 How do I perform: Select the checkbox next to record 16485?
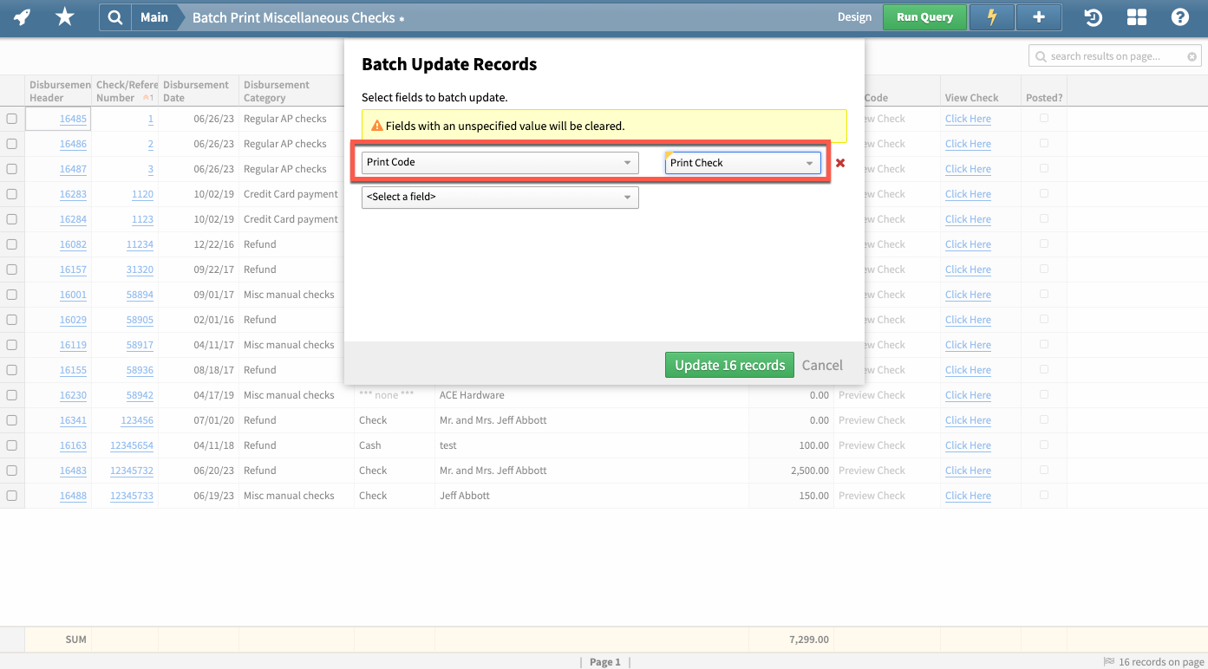(11, 118)
